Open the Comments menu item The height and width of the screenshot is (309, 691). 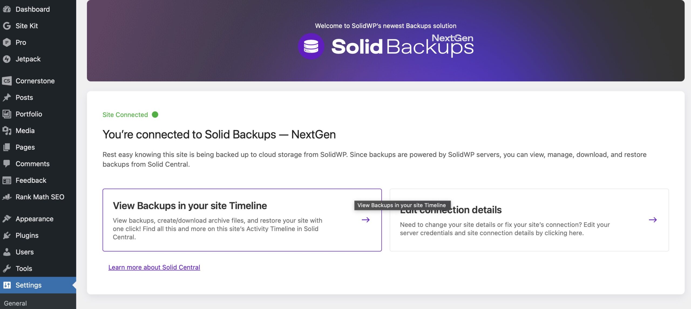[x=32, y=164]
